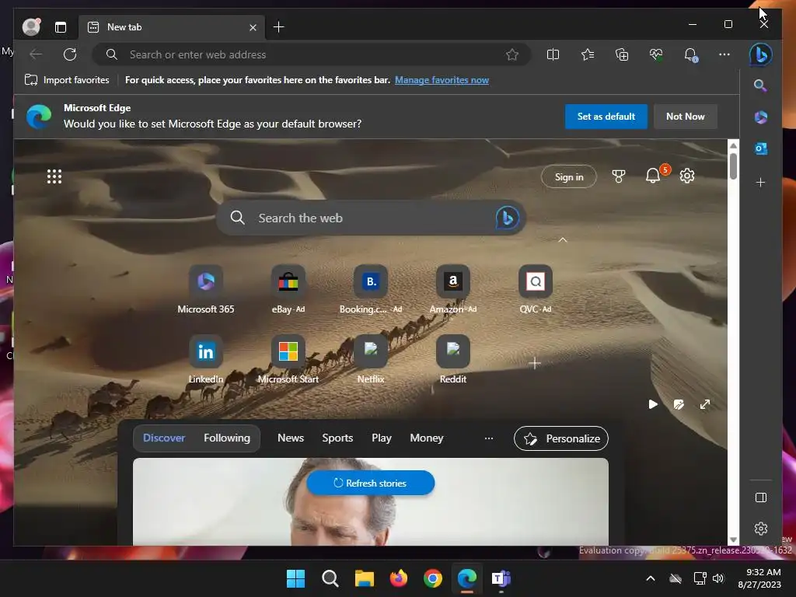Viewport: 796px width, 597px height.
Task: Open Microsoft Rewards trophy icon
Action: pos(618,176)
